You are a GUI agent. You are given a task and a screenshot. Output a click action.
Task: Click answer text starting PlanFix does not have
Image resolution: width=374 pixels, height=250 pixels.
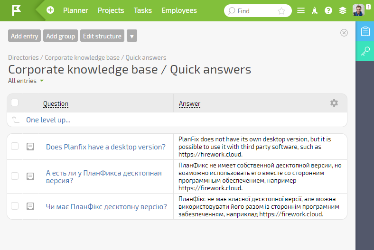click(254, 147)
